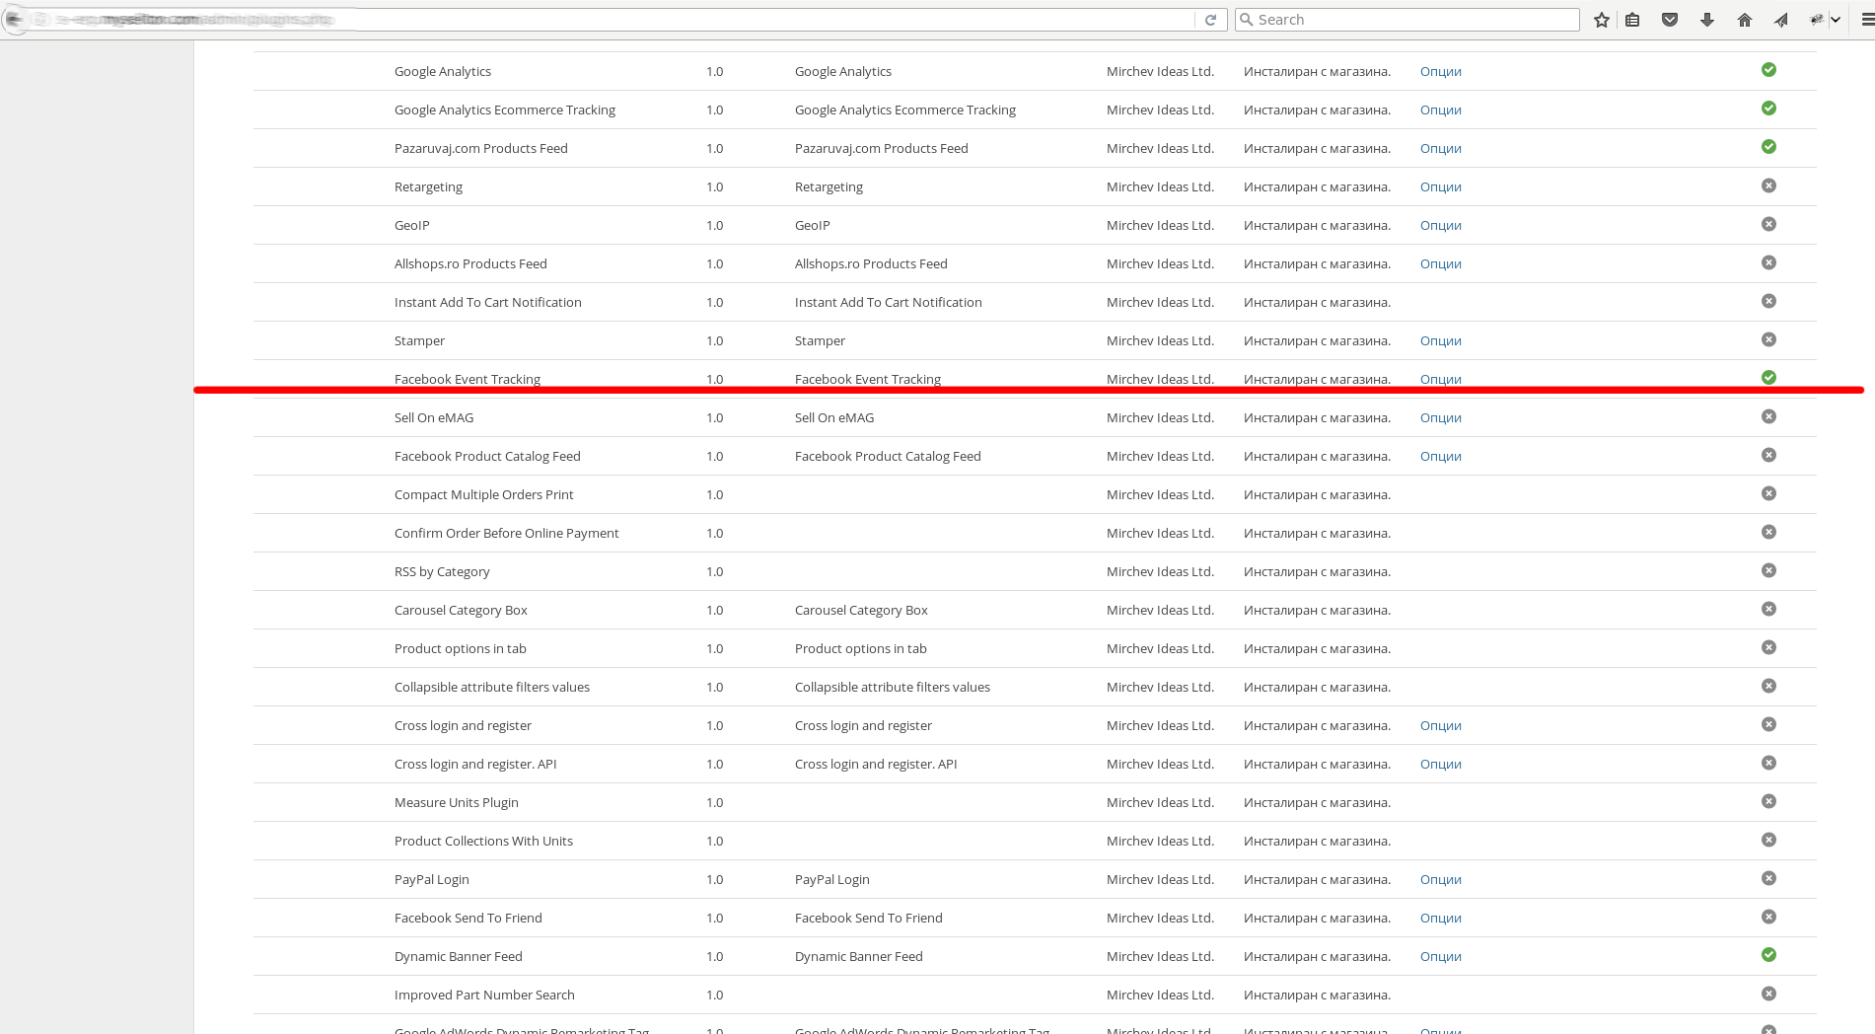Select 'RSS by Category' plugin name

(442, 572)
